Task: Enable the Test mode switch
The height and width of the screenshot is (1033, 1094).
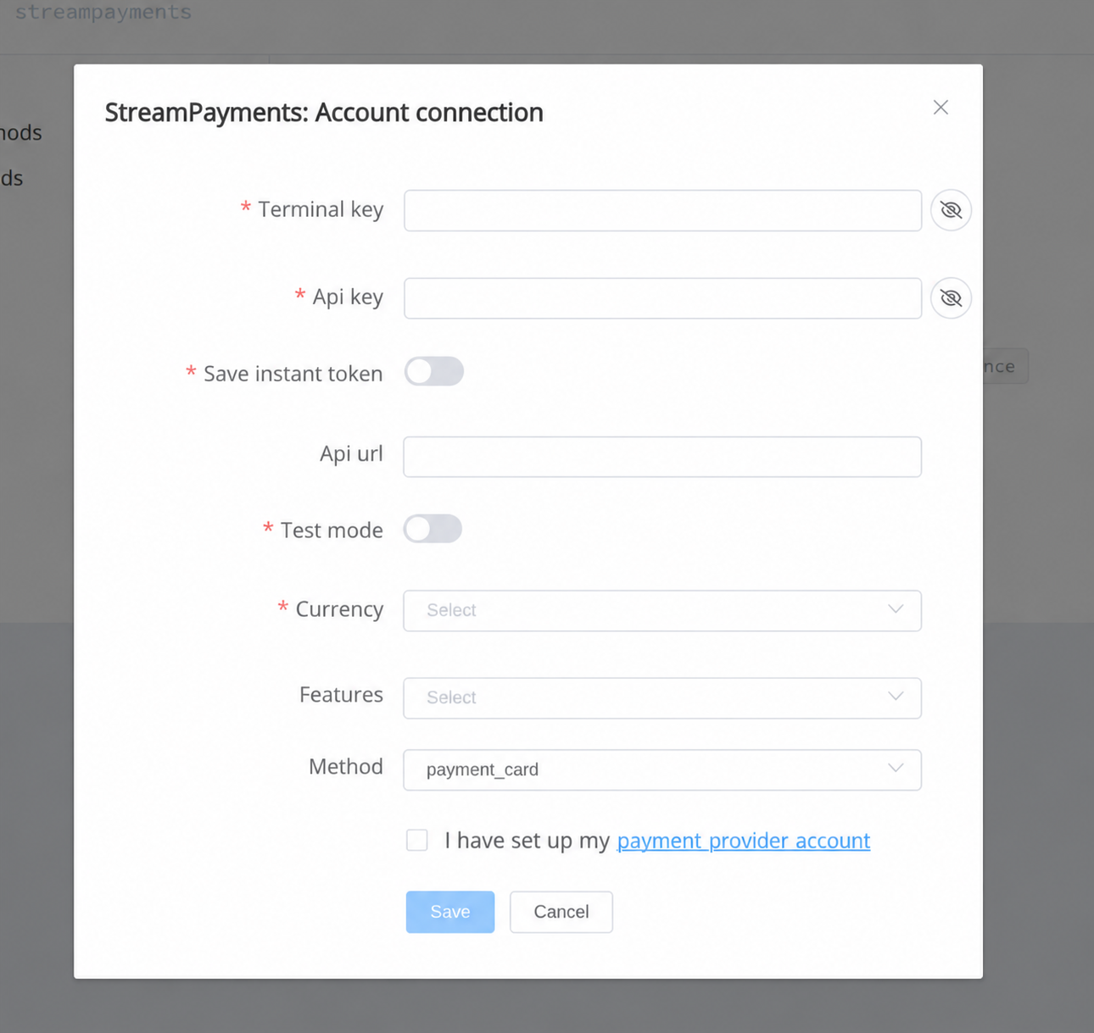Action: (433, 529)
